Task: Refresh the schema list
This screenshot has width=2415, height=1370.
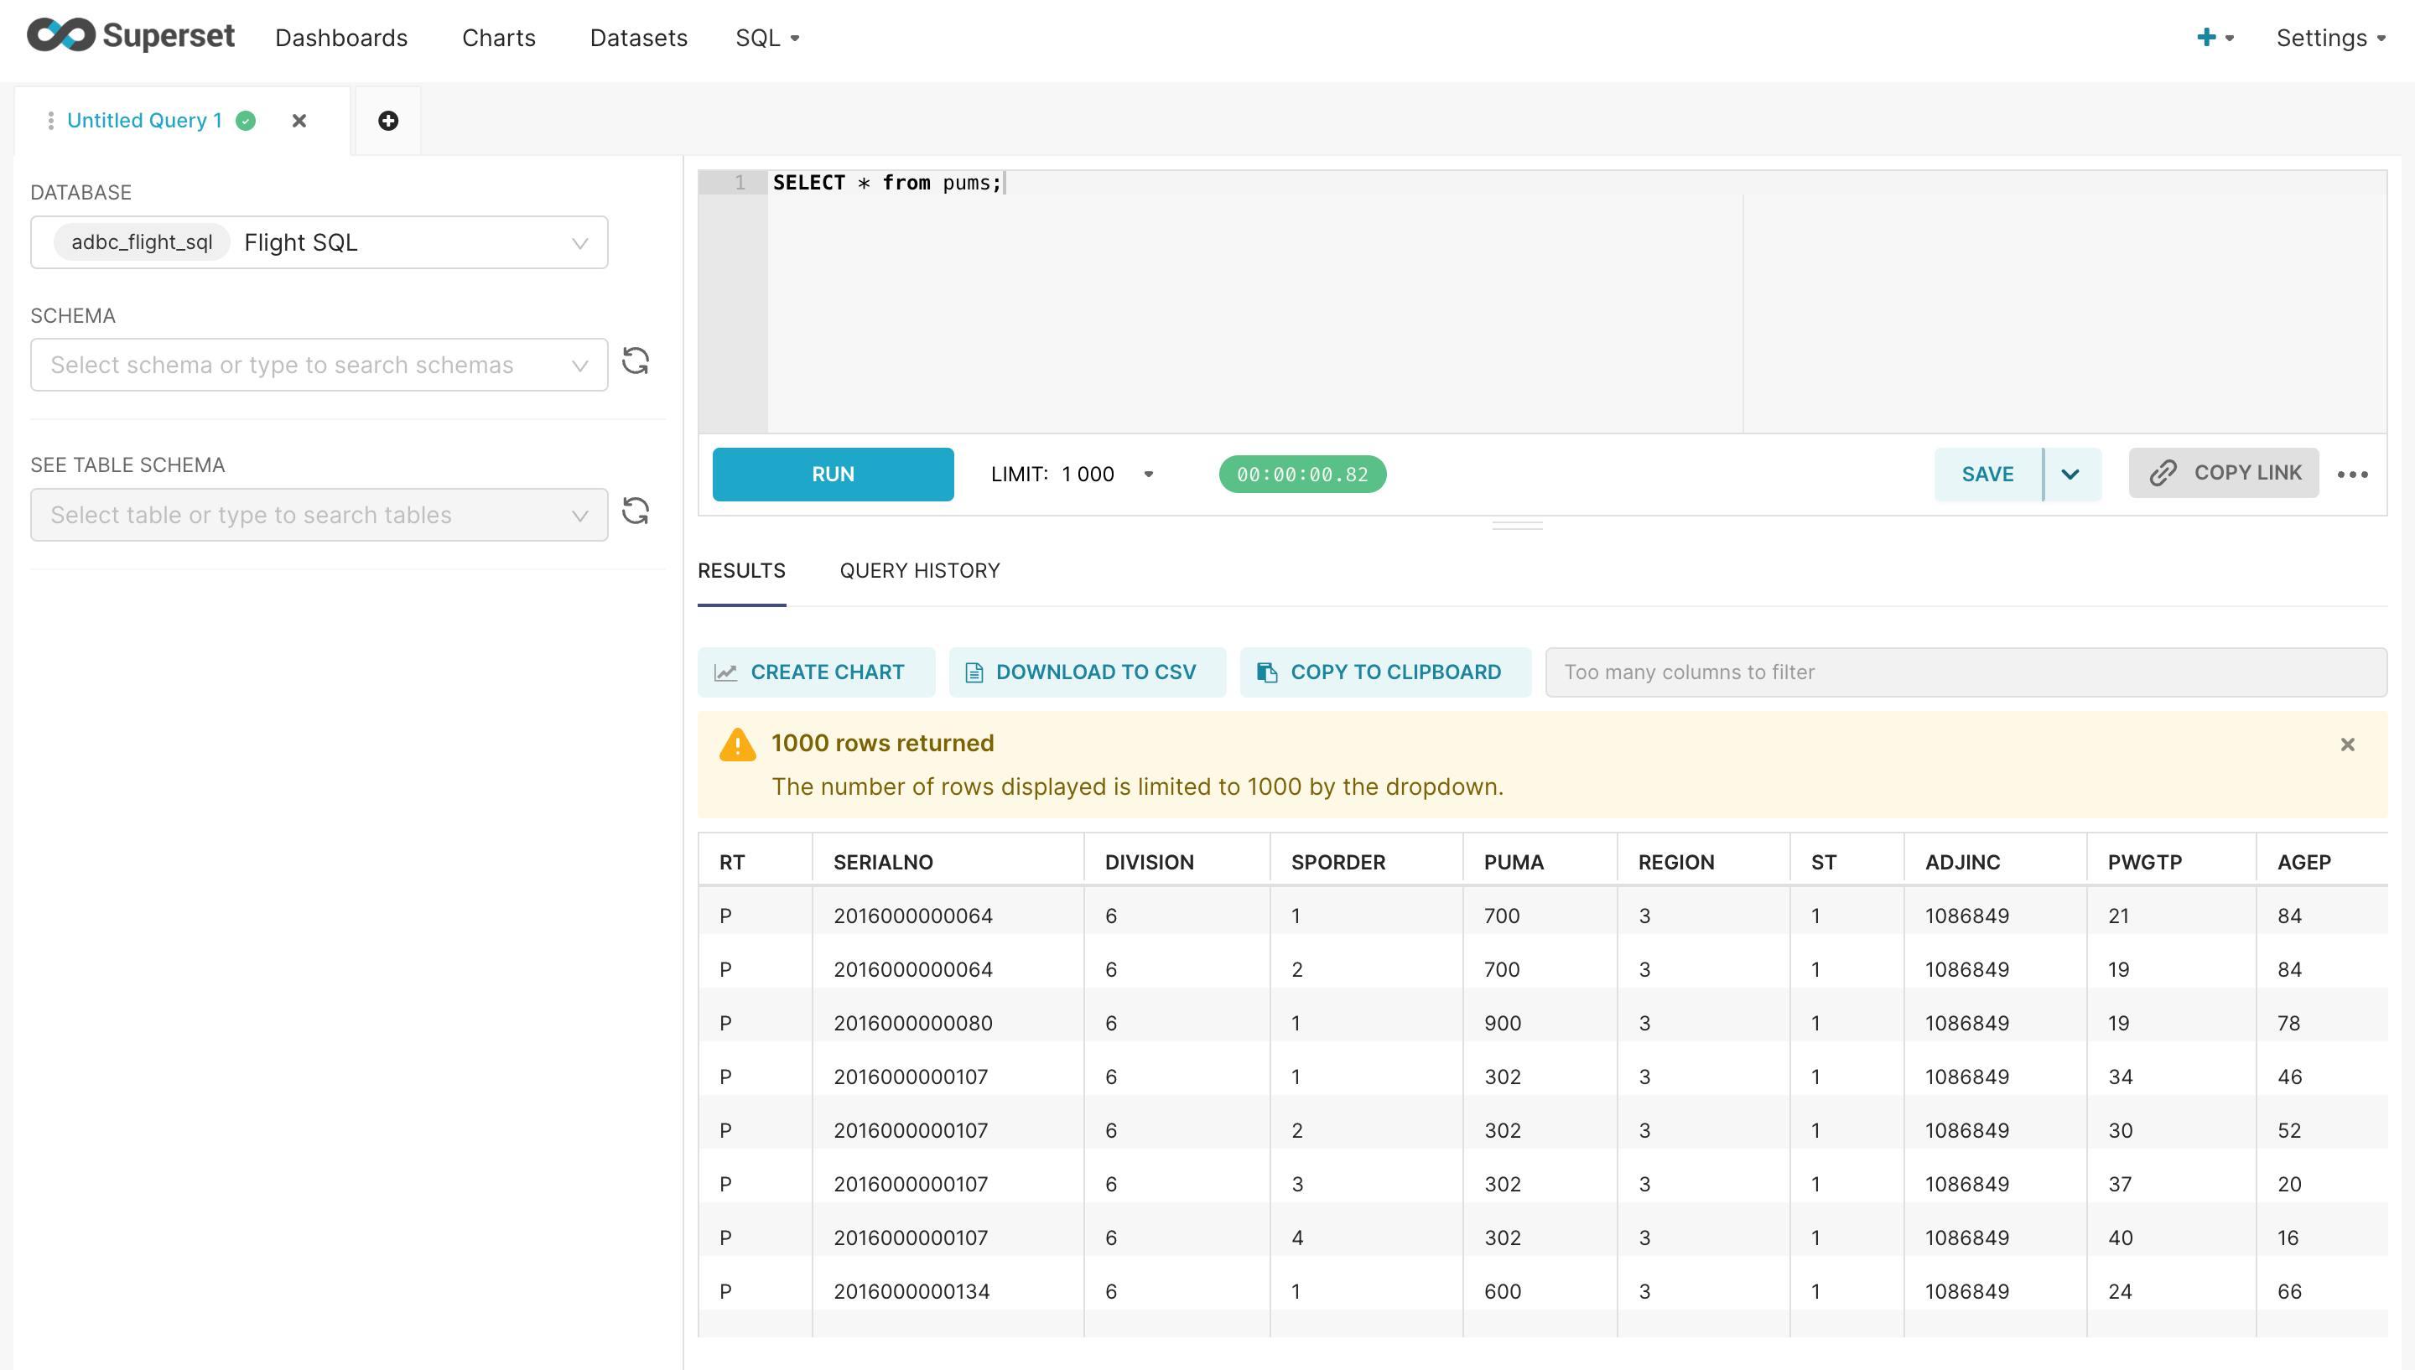Action: [x=635, y=362]
